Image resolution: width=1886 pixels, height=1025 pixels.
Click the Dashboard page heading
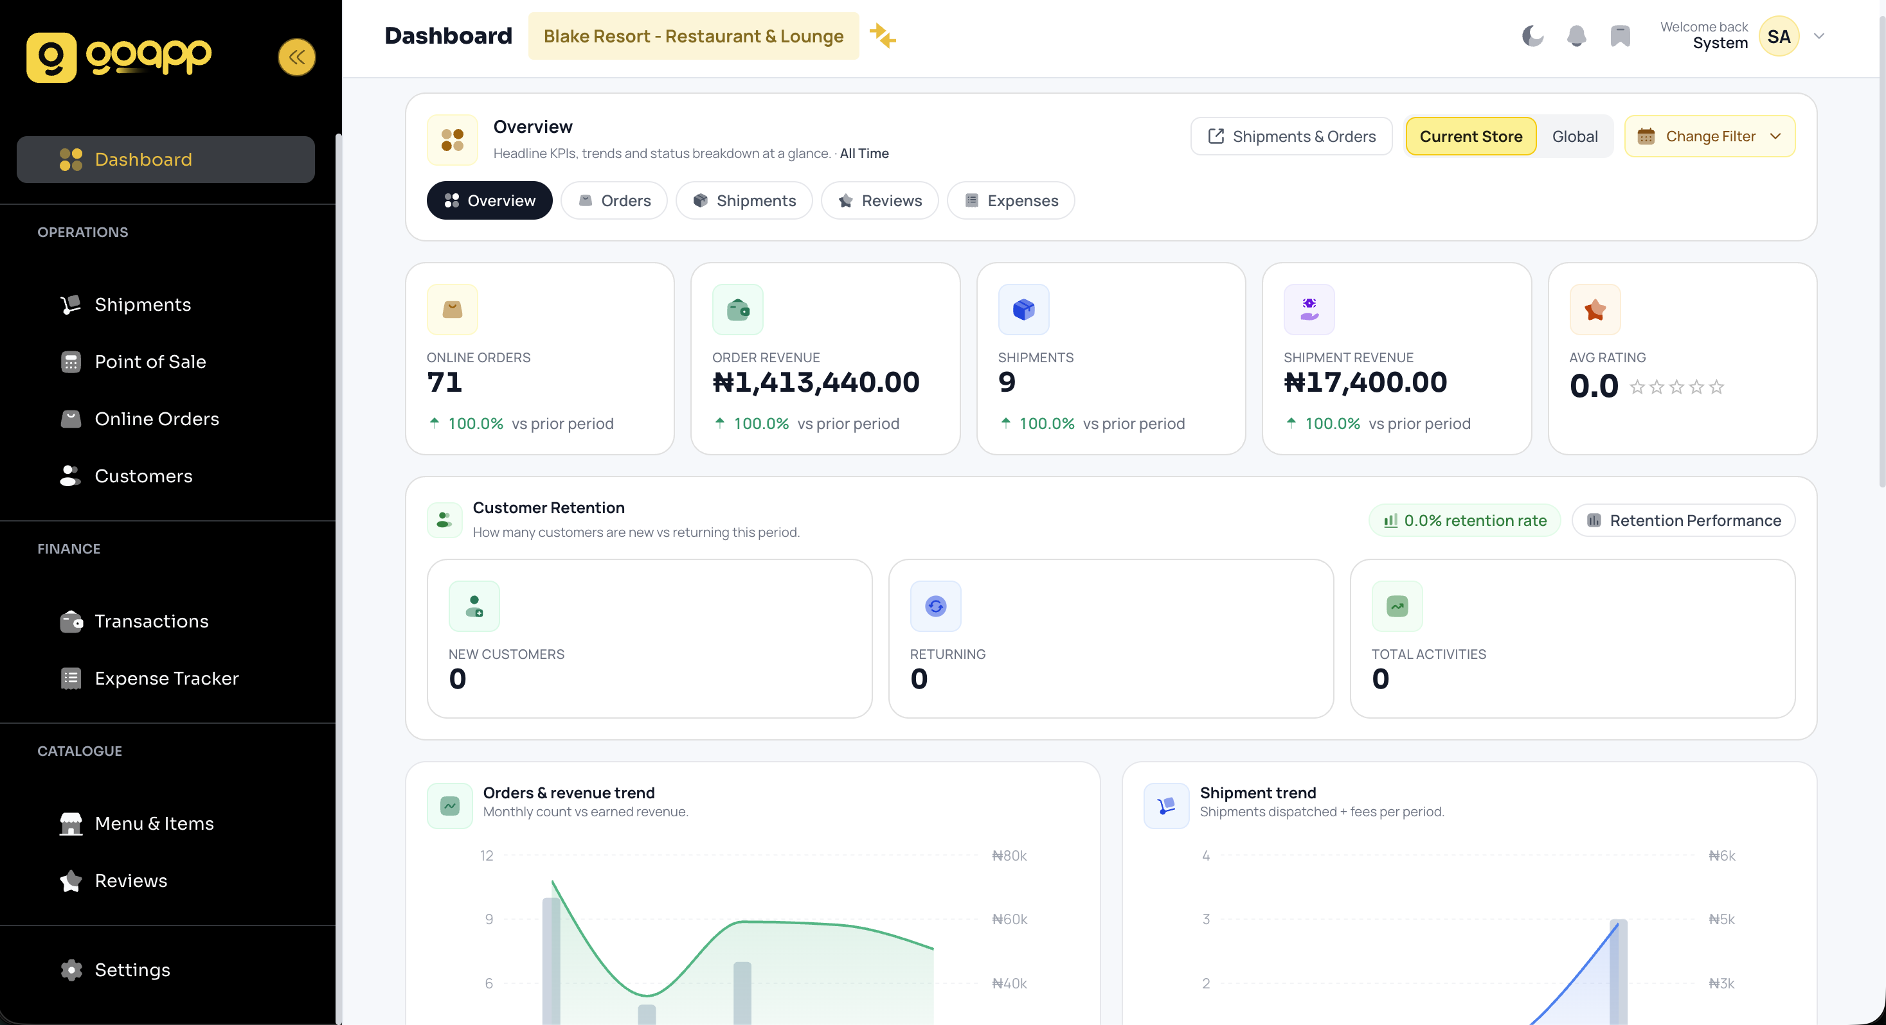pyautogui.click(x=448, y=36)
